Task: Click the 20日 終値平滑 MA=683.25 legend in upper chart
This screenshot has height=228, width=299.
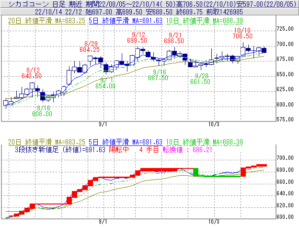Action: (x=47, y=21)
